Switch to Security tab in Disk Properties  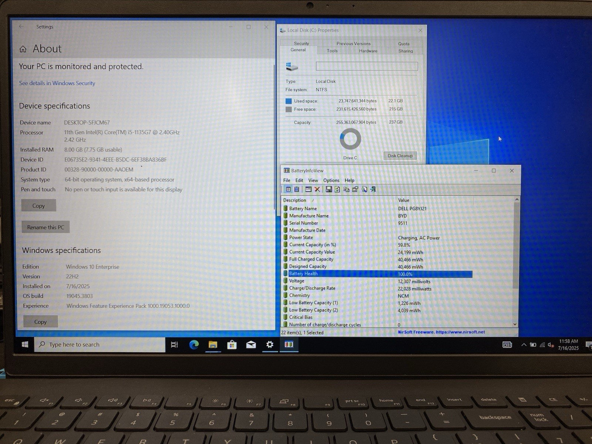tap(301, 43)
